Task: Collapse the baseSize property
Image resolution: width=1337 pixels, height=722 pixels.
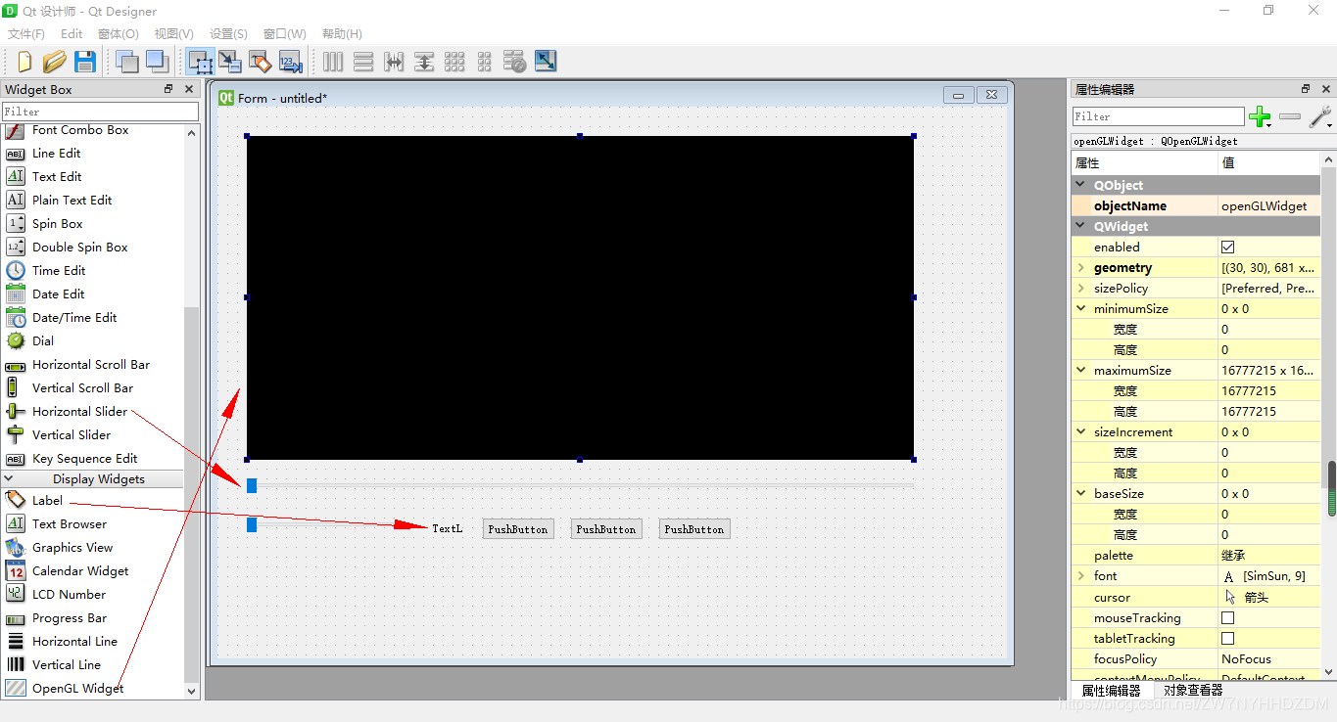Action: coord(1080,493)
